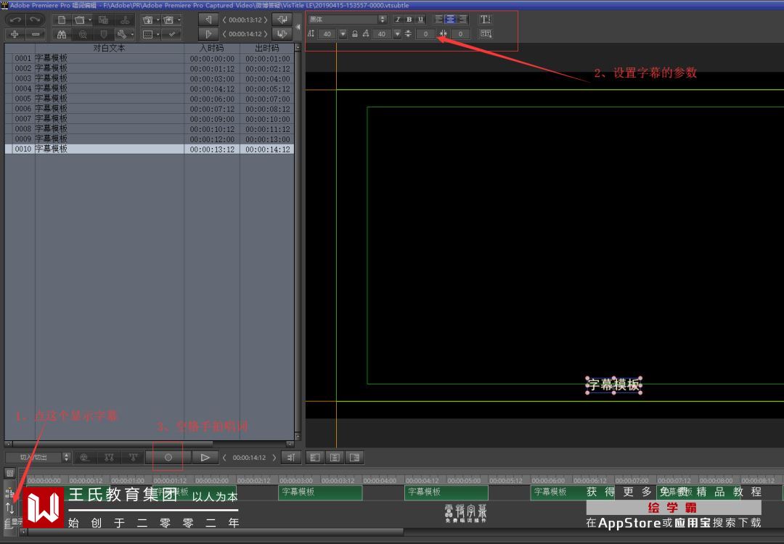Click the checkmark confirm icon
This screenshot has height=544, width=784.
point(172,35)
